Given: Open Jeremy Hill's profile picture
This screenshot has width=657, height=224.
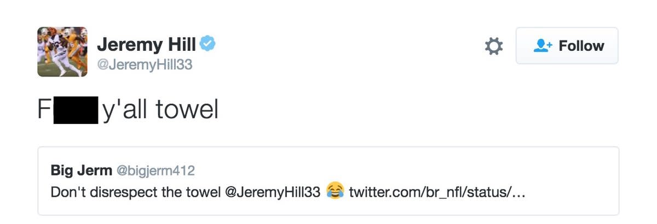Looking at the screenshot, I should coord(62,52).
